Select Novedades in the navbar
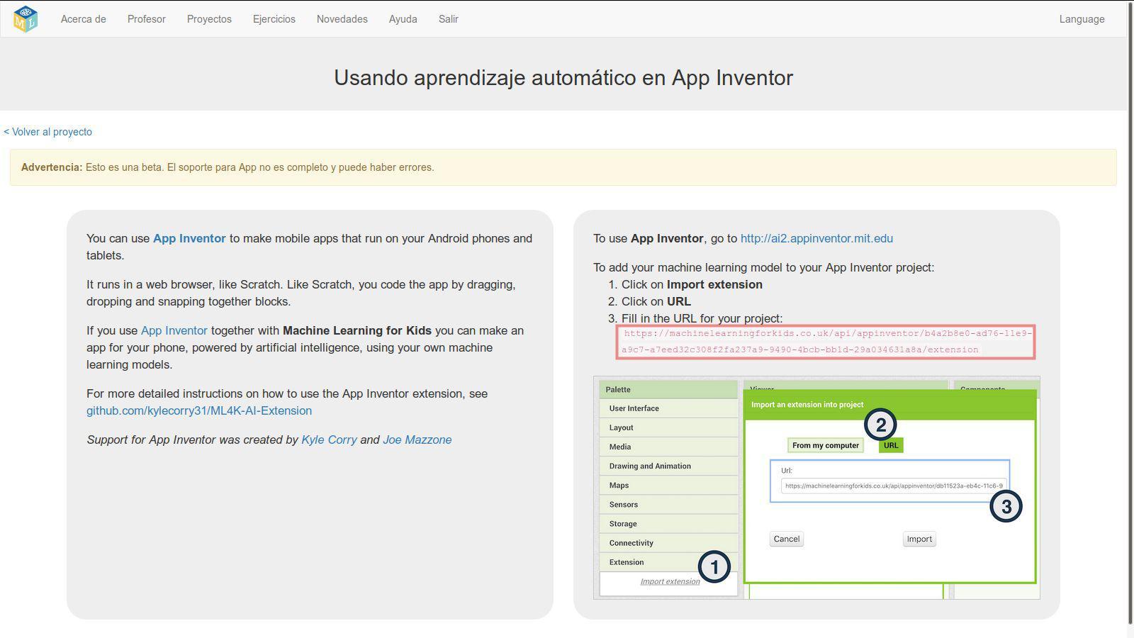Image resolution: width=1134 pixels, height=638 pixels. point(342,19)
